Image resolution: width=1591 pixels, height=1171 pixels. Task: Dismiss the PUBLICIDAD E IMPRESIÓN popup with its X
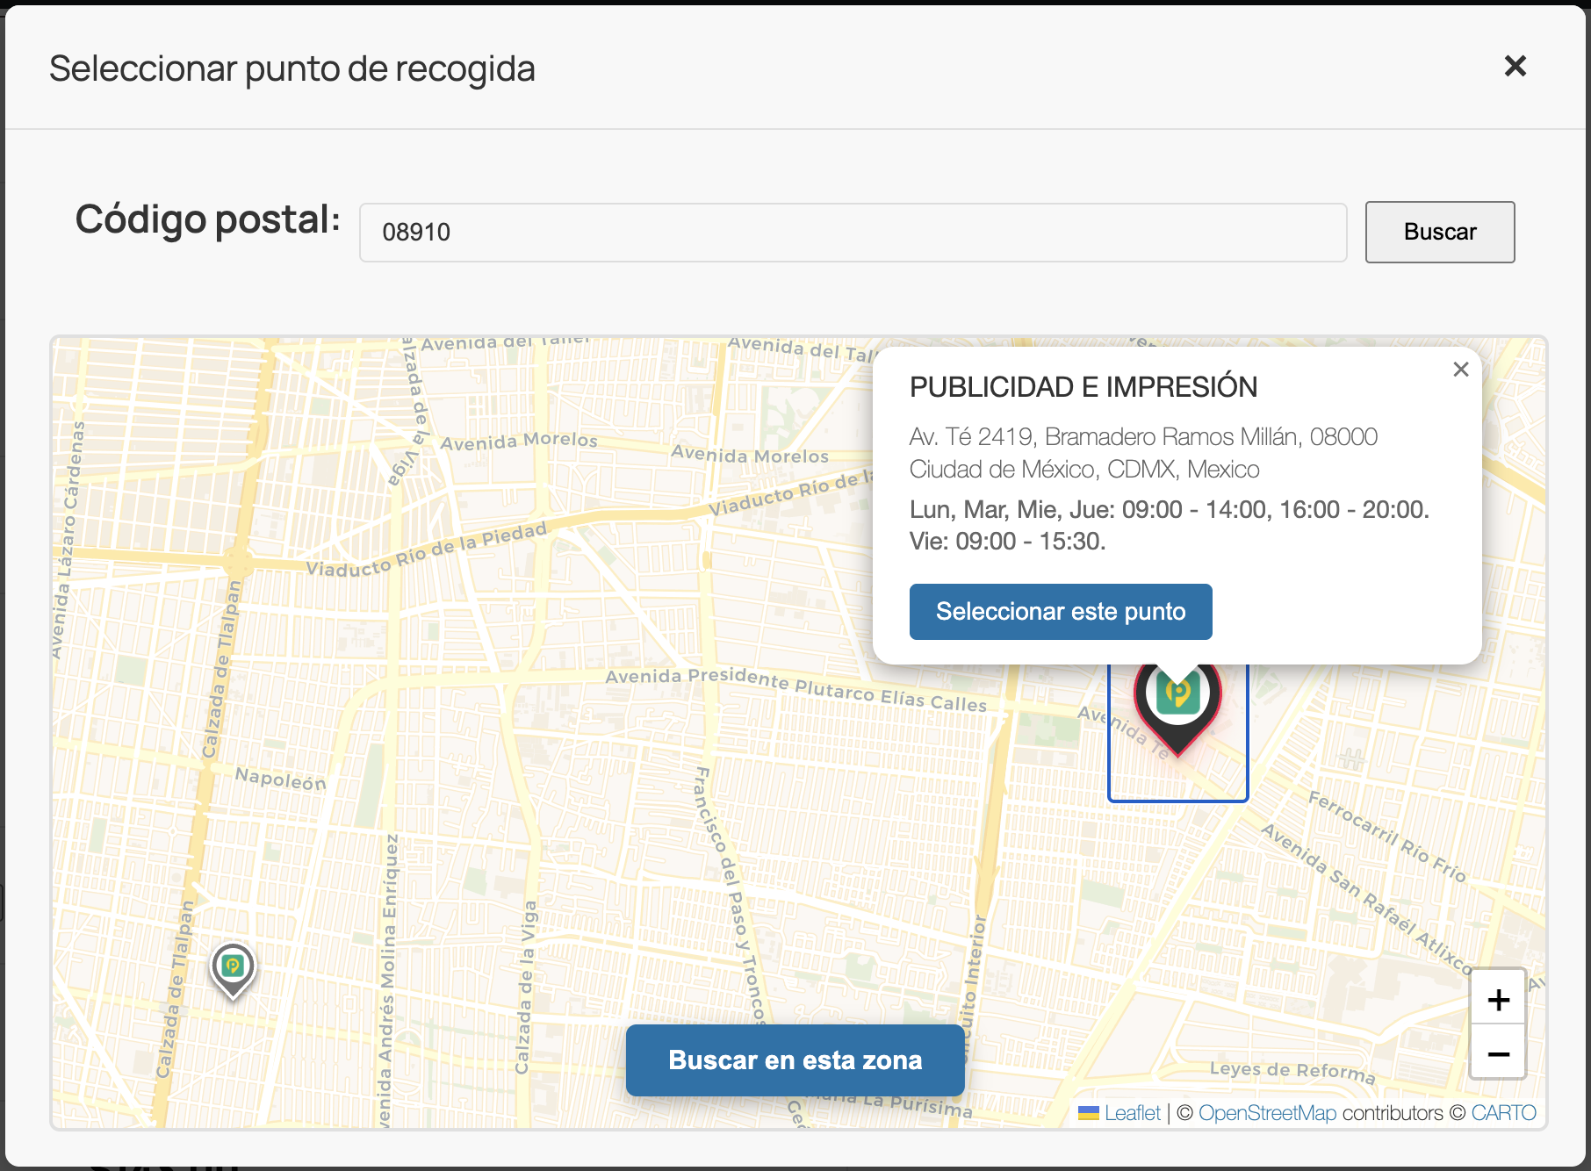1460,370
